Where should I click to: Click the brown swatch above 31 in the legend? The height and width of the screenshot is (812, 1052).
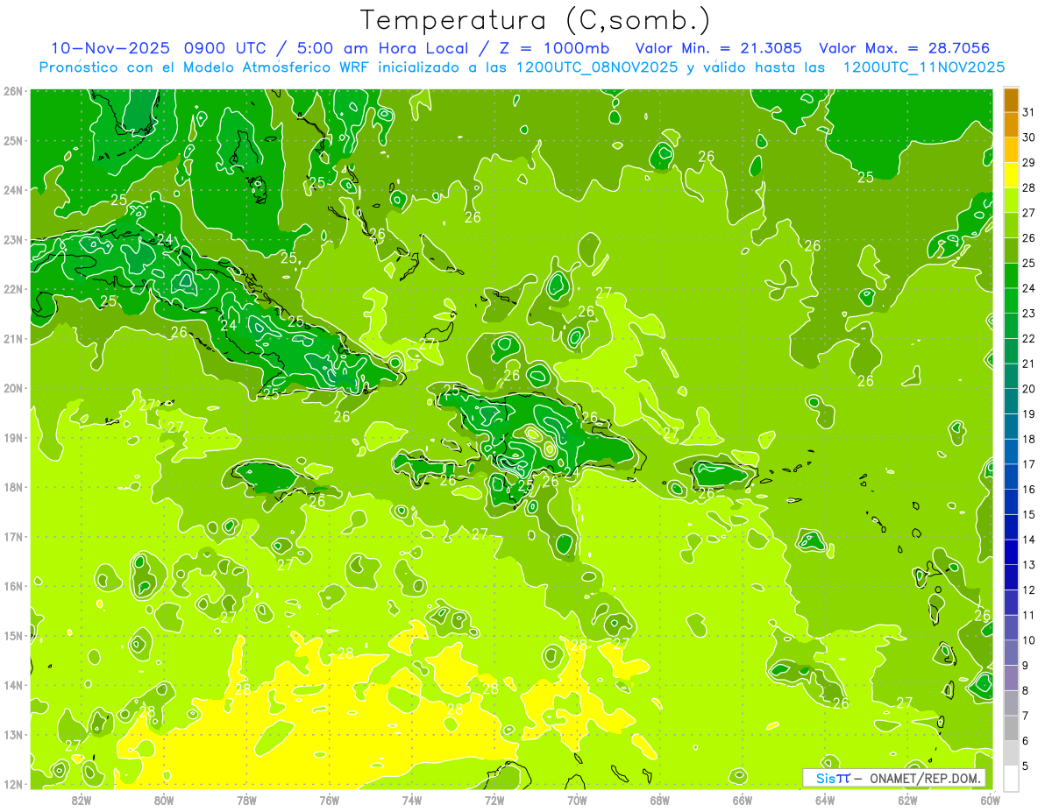[x=1011, y=100]
